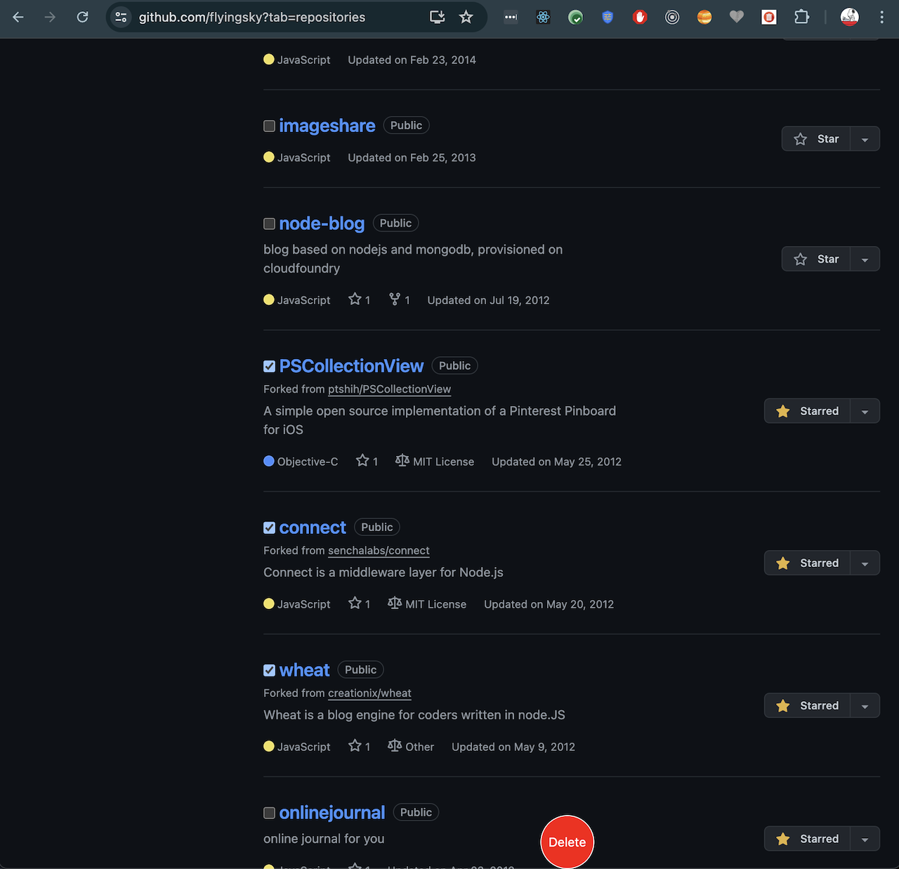This screenshot has width=899, height=869.
Task: Bookmark this page with the star icon
Action: (466, 17)
